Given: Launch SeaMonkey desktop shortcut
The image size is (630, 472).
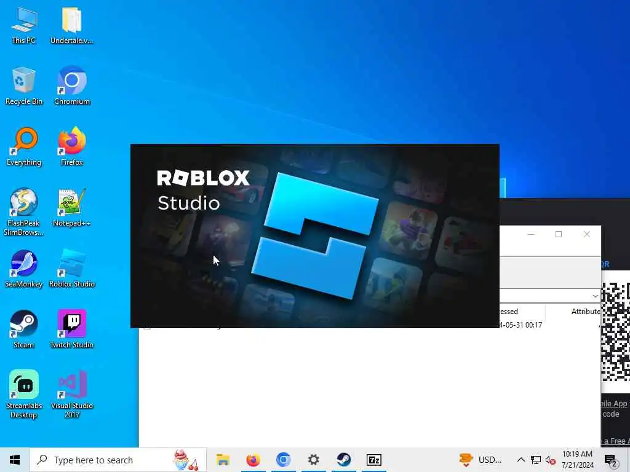Looking at the screenshot, I should (x=24, y=269).
